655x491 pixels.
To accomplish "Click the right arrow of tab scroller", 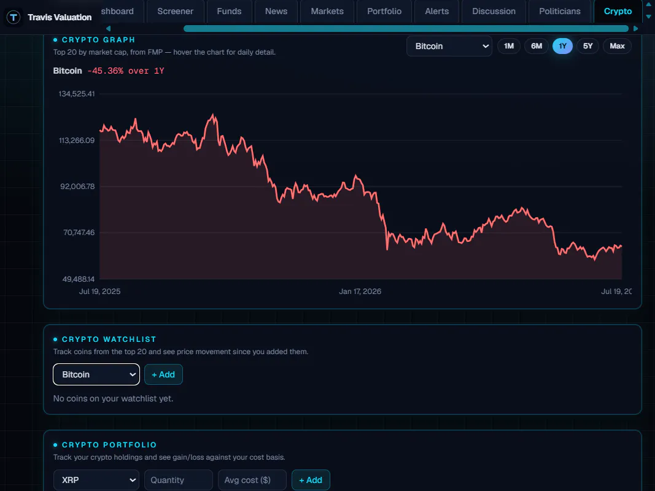I will [636, 28].
